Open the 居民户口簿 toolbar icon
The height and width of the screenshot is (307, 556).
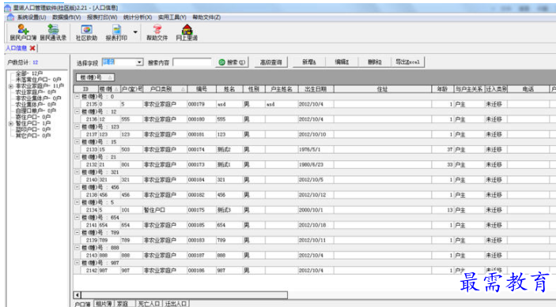pyautogui.click(x=23, y=32)
